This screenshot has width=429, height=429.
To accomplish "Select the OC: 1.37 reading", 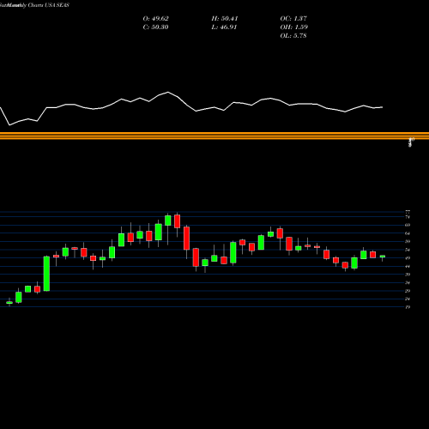I will point(293,19).
